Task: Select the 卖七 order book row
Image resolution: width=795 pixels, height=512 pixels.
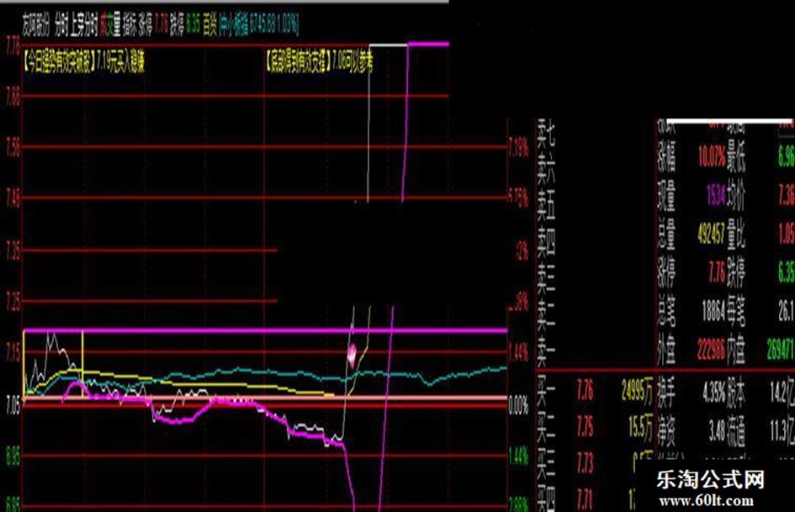Action: [x=546, y=132]
